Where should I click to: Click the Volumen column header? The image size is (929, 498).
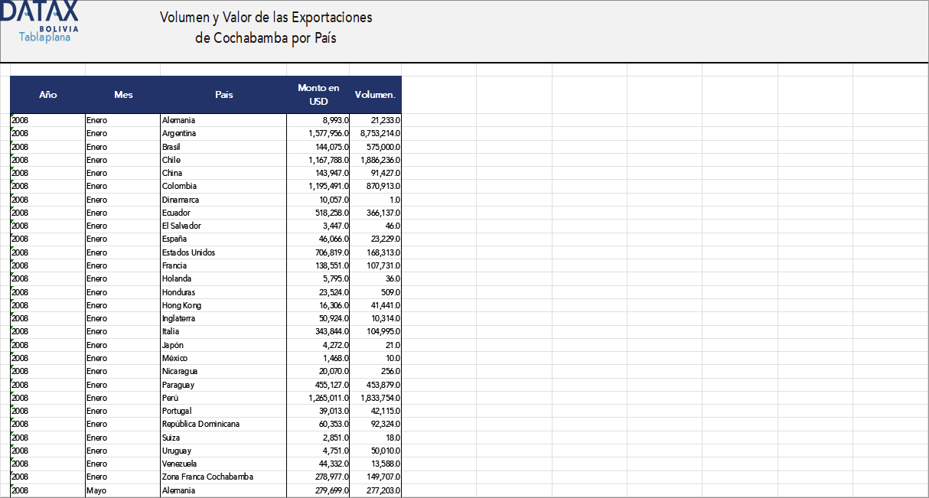376,95
